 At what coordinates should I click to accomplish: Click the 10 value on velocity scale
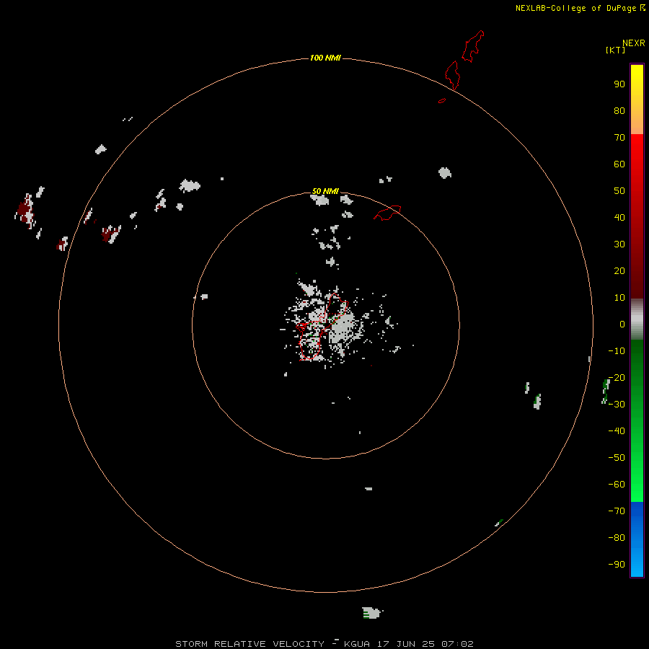(x=619, y=298)
